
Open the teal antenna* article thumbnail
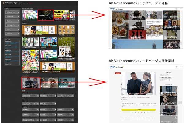tap(66, 83)
